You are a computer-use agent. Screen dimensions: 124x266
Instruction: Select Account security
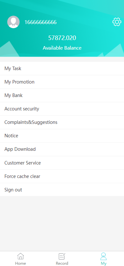click(62, 109)
